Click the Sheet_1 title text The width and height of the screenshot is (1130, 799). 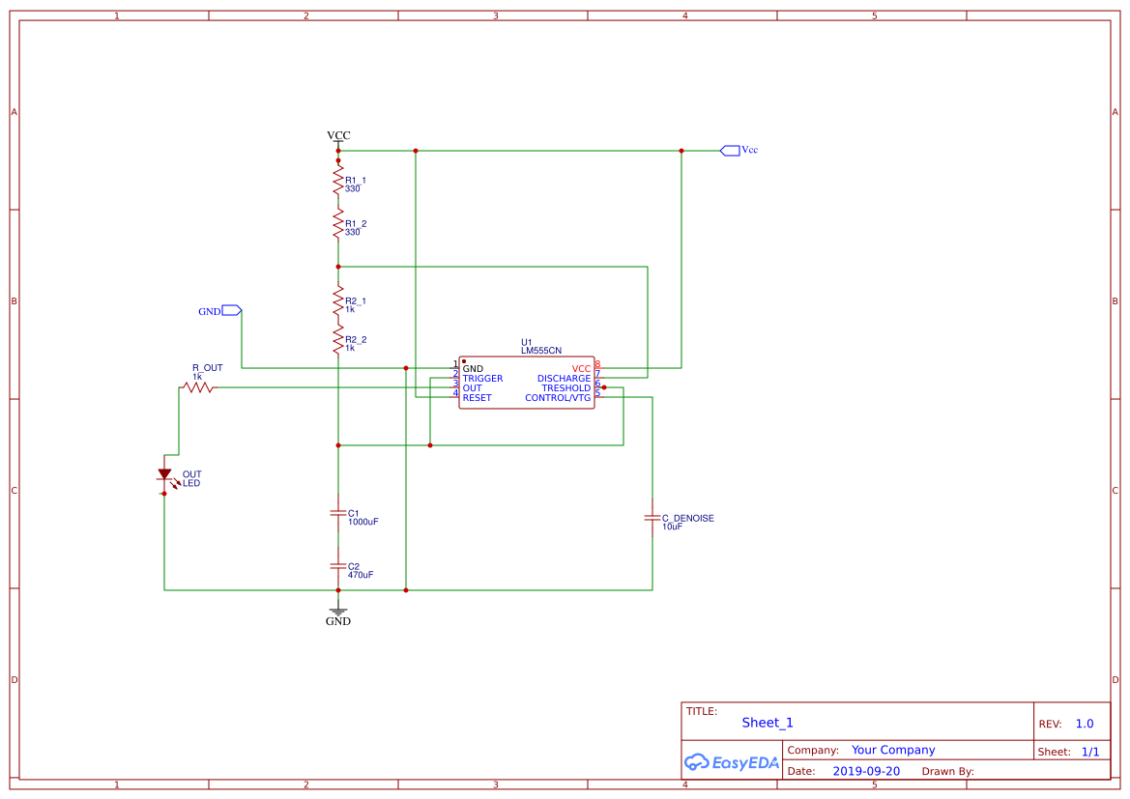point(768,723)
